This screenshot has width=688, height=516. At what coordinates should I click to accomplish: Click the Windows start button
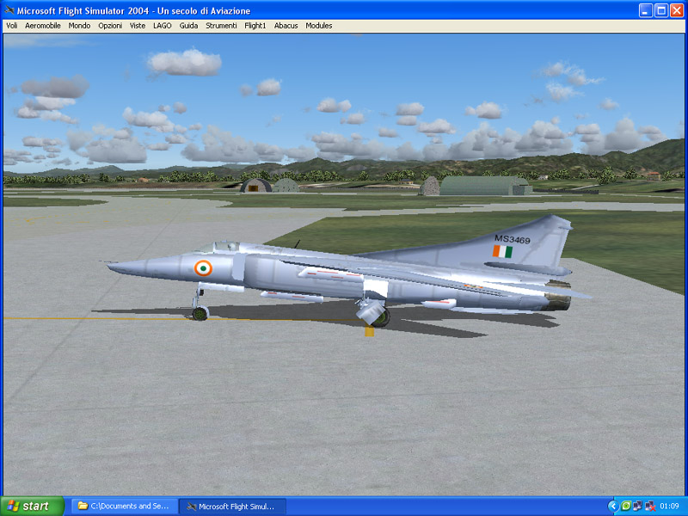[x=33, y=506]
